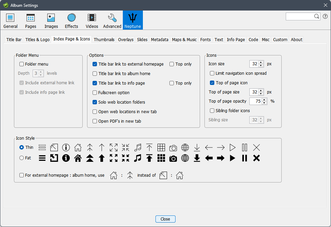Image resolution: width=331 pixels, height=227 pixels.
Task: Click the fat-style pause icon
Action: (x=245, y=158)
